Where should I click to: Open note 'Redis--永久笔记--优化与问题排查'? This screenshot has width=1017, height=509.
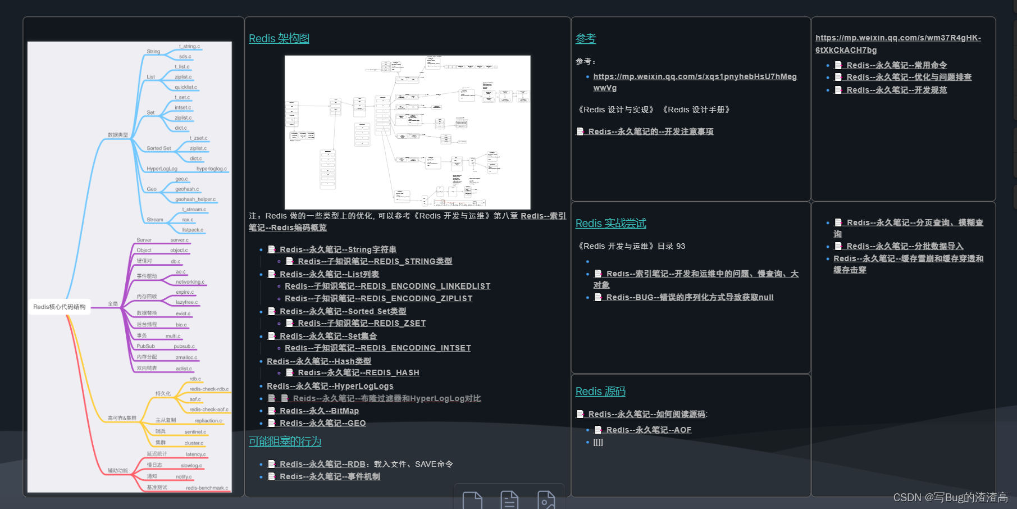click(x=909, y=77)
